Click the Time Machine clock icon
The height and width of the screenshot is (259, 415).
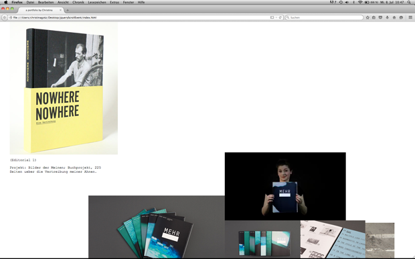tap(341, 2)
